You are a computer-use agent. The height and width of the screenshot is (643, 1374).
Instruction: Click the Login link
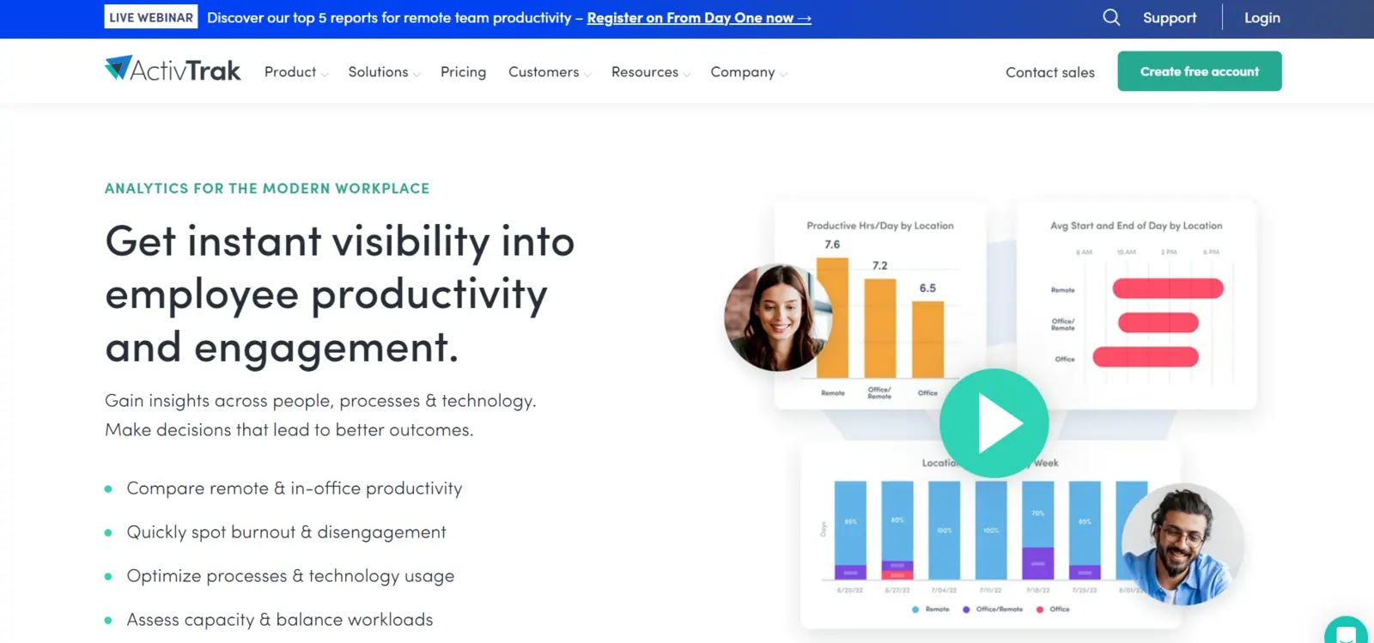tap(1262, 17)
